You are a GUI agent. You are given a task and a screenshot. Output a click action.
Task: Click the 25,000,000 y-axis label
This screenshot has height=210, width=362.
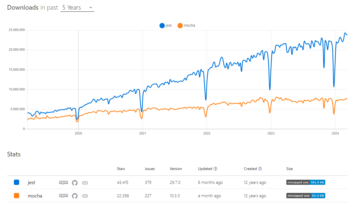[17, 30]
